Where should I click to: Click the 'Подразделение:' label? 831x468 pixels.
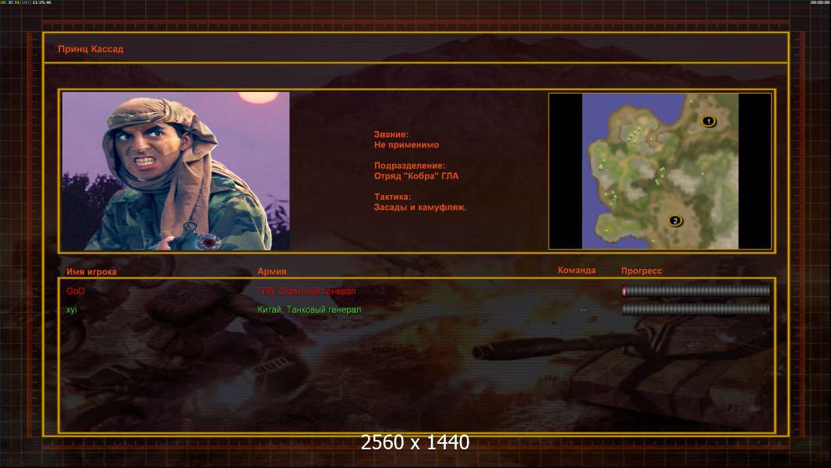tap(410, 166)
